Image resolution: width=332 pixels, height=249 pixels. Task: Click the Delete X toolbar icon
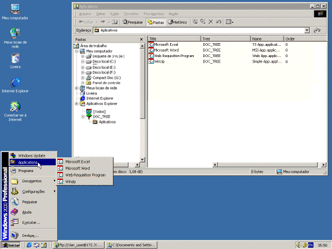210,22
